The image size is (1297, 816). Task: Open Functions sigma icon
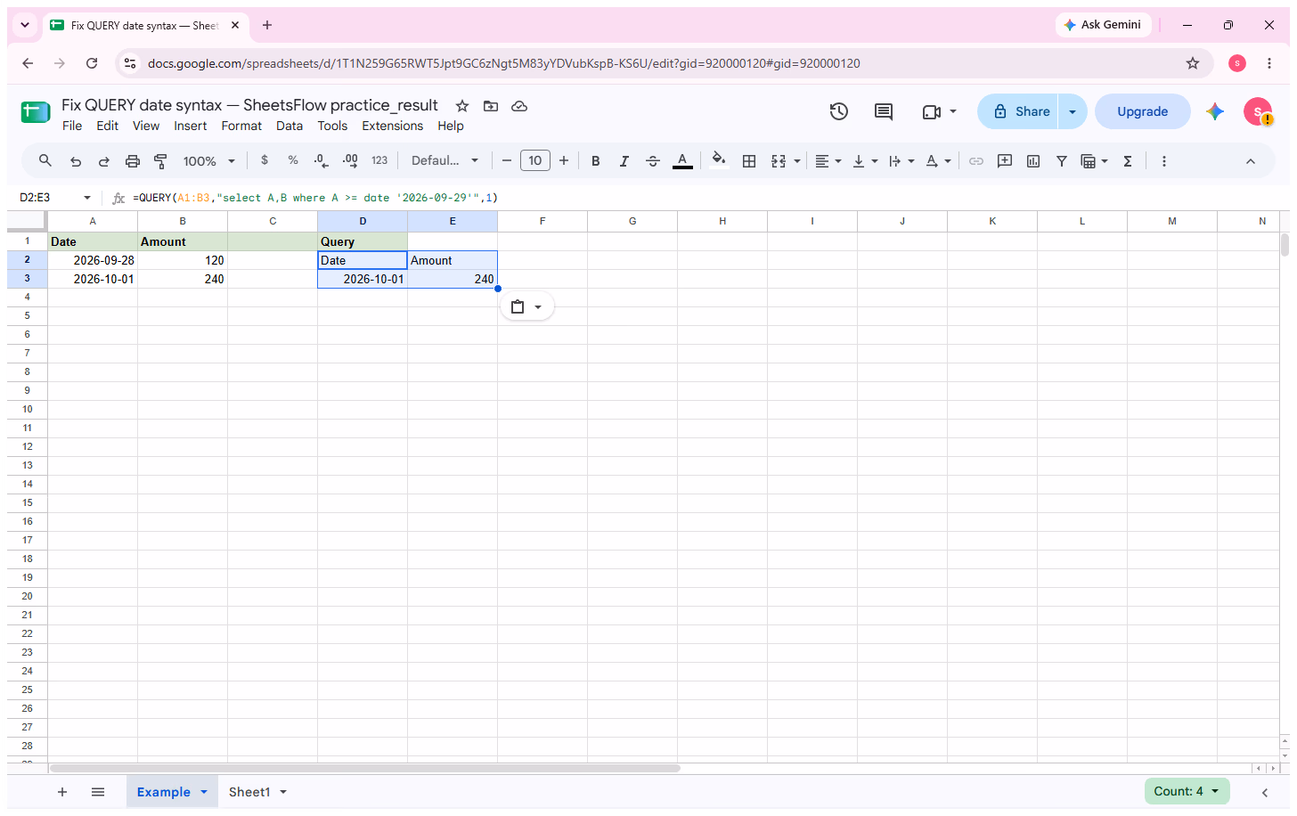(1128, 161)
